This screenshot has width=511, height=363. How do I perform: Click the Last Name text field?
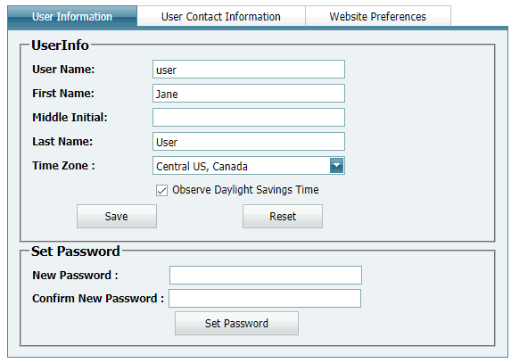249,142
